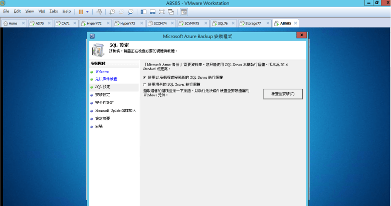Select the install new SQL Server radio option
This screenshot has width=391, height=206.
point(145,78)
